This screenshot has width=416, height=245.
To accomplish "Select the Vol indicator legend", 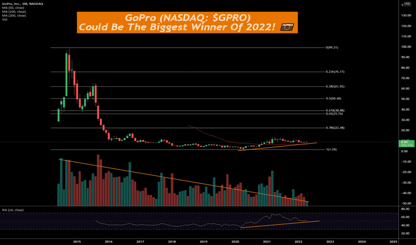I will (x=5, y=20).
